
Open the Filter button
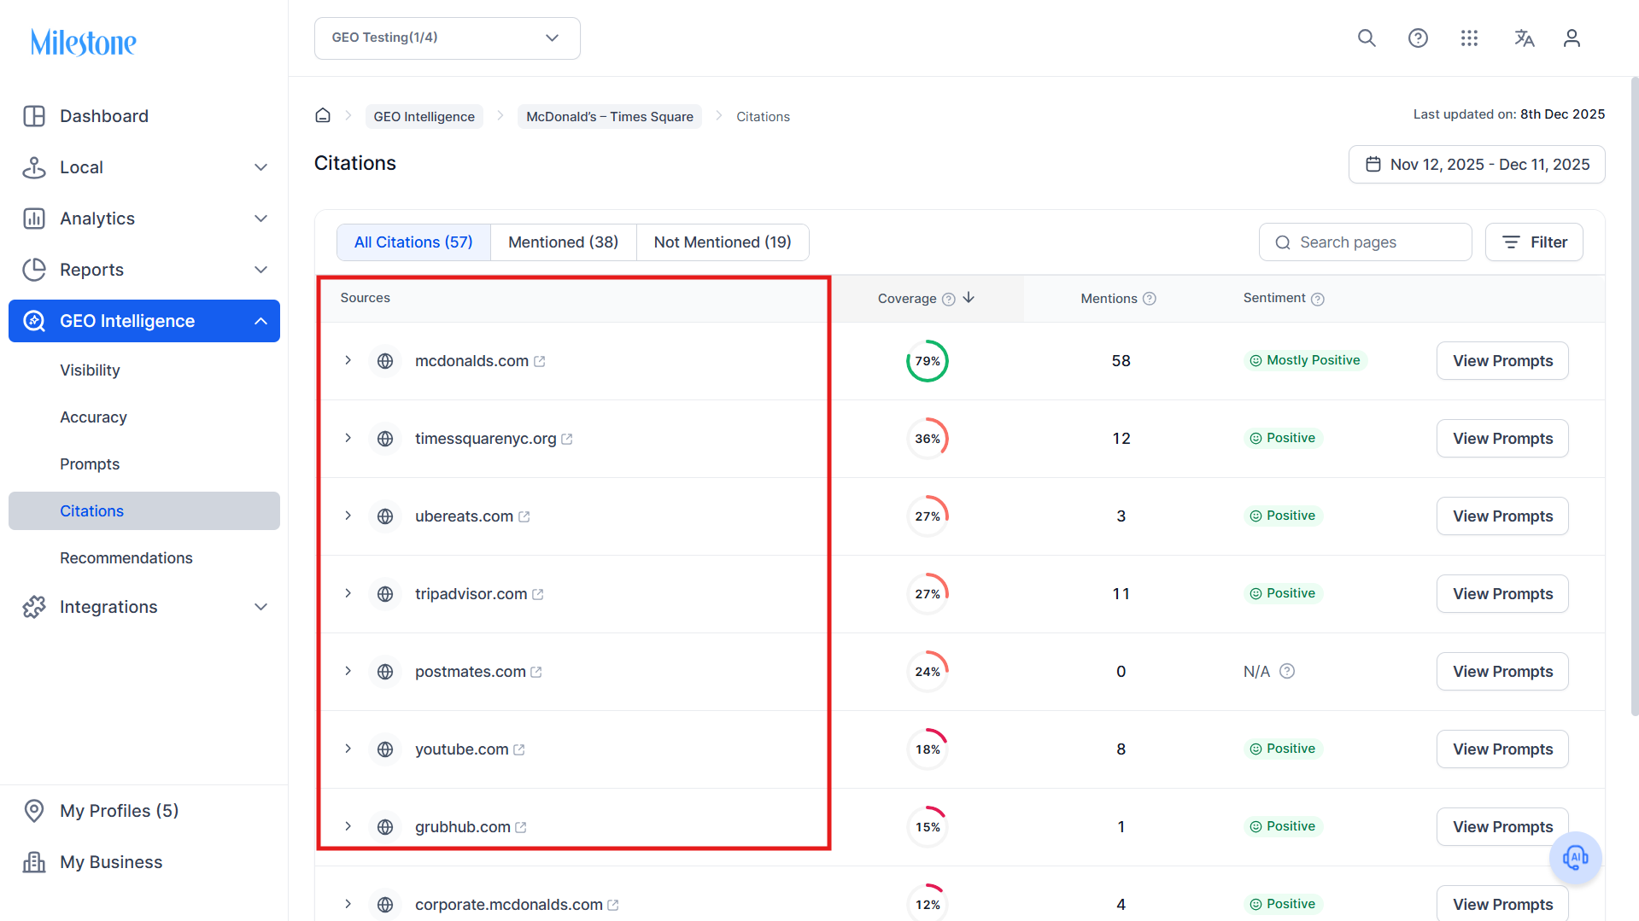(x=1534, y=242)
